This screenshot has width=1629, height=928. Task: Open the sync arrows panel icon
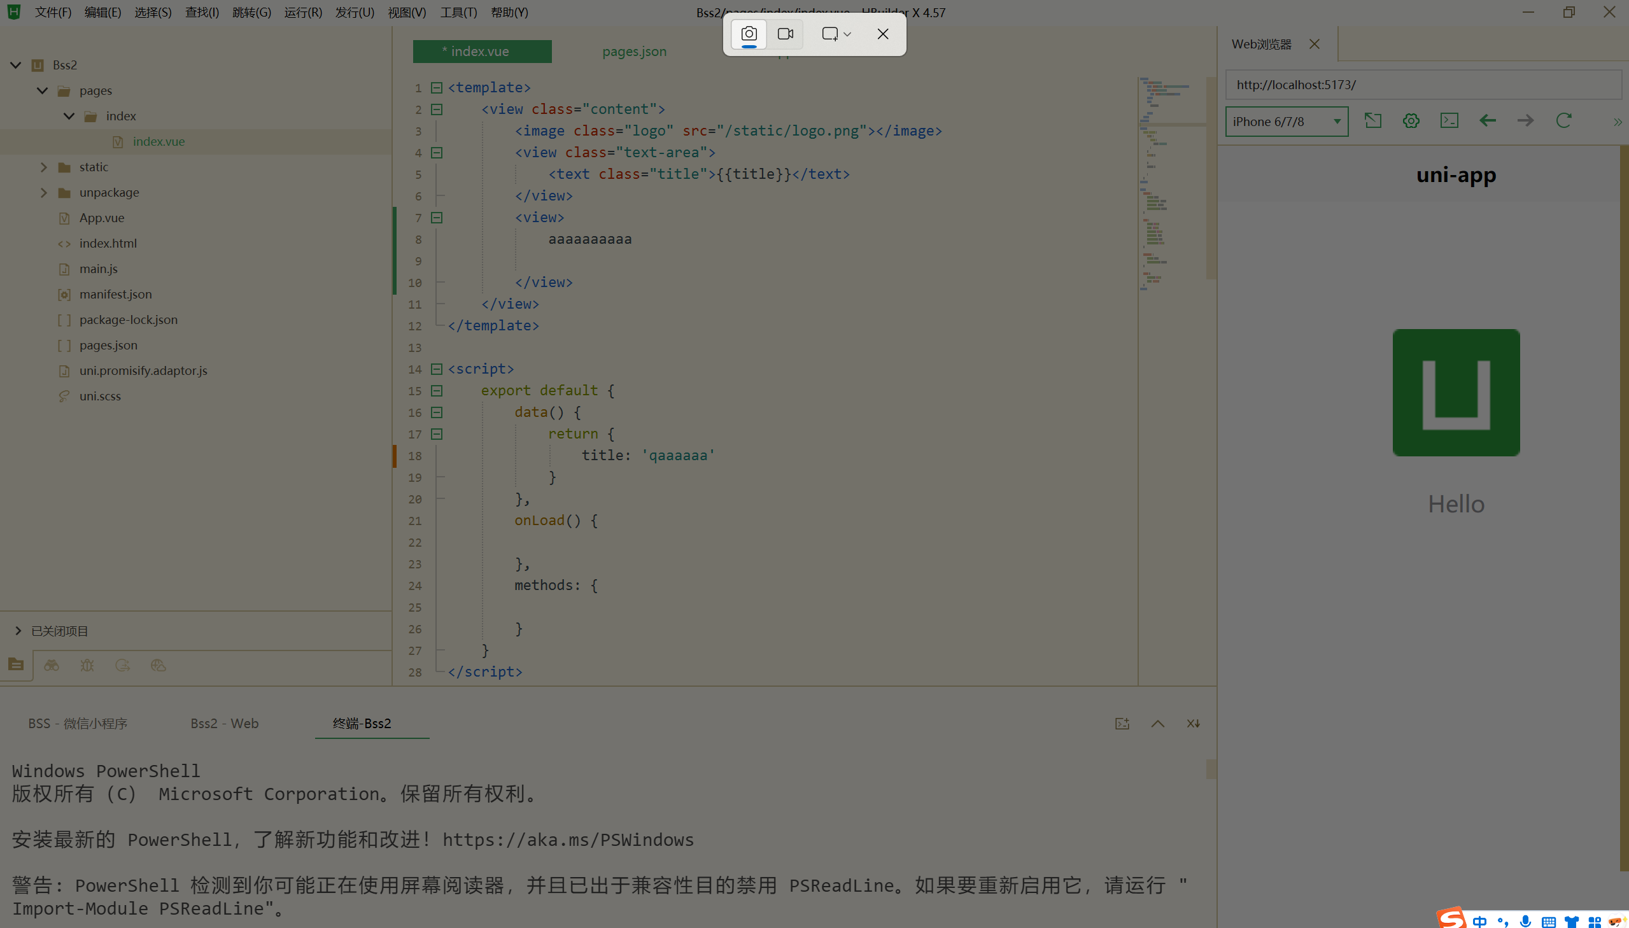pyautogui.click(x=122, y=664)
